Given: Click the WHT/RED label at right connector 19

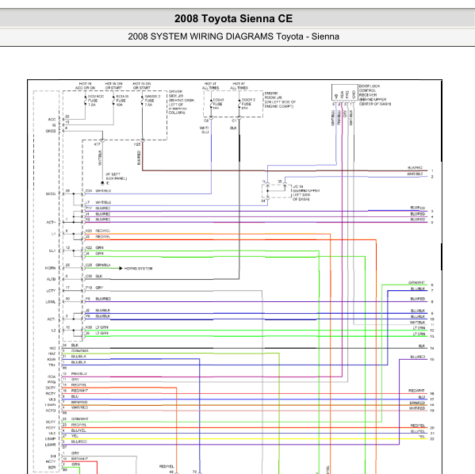Looking at the screenshot, I should (x=417, y=408).
